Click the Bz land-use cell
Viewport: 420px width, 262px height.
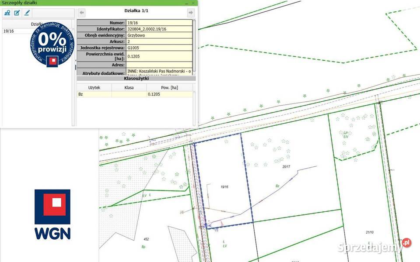pyautogui.click(x=94, y=94)
